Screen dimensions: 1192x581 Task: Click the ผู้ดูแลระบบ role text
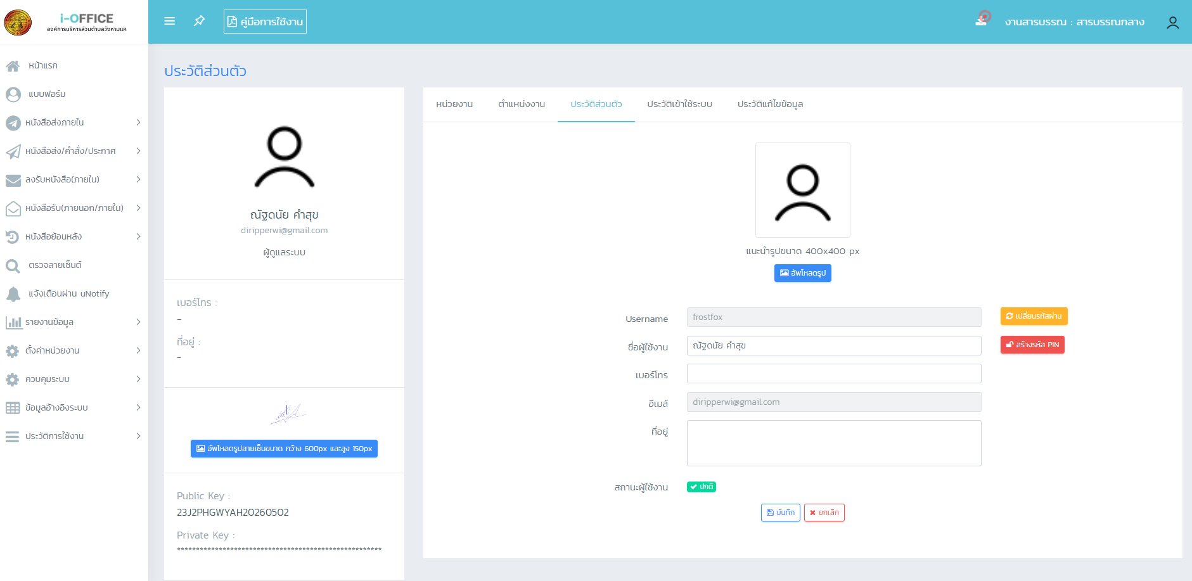(284, 252)
